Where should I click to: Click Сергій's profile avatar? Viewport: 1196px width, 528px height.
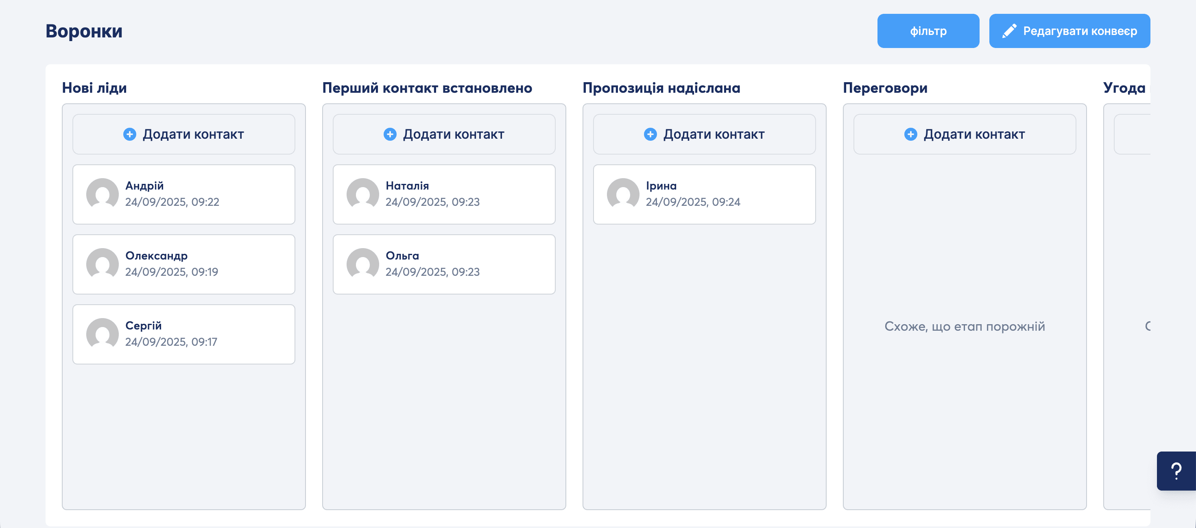pos(103,334)
